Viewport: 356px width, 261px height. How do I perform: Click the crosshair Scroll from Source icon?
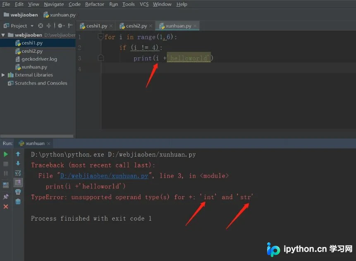tap(41, 26)
